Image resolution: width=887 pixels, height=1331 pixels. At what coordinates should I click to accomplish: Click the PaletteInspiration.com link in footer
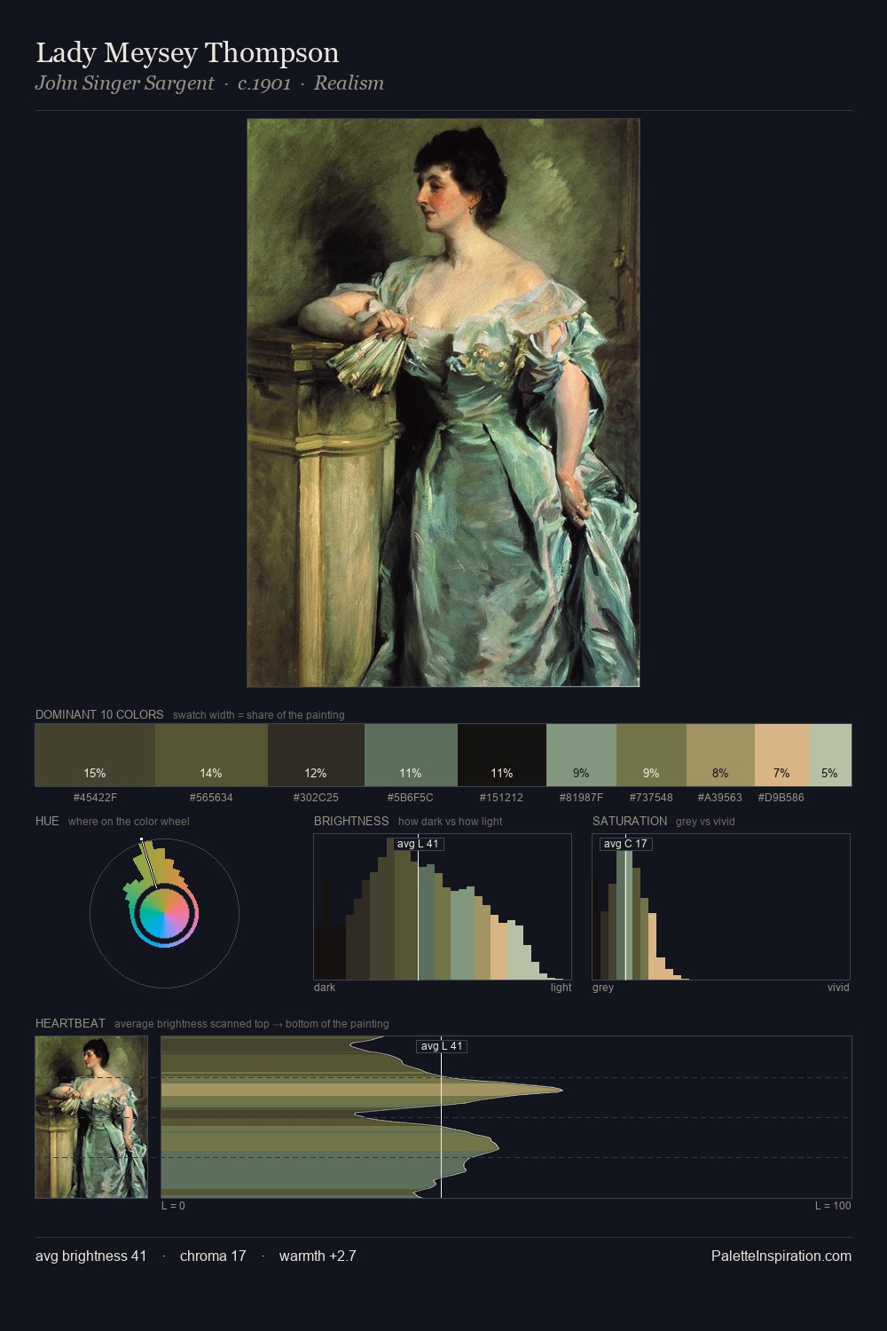781,1256
